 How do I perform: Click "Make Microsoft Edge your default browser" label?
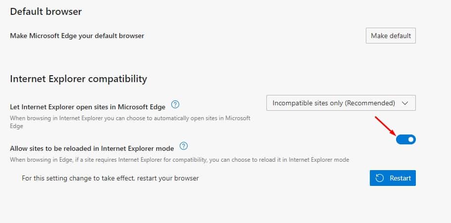coord(77,36)
